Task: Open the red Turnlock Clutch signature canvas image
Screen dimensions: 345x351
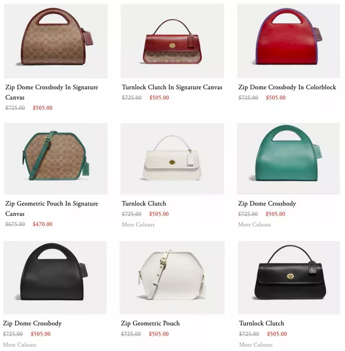Action: coord(172,41)
